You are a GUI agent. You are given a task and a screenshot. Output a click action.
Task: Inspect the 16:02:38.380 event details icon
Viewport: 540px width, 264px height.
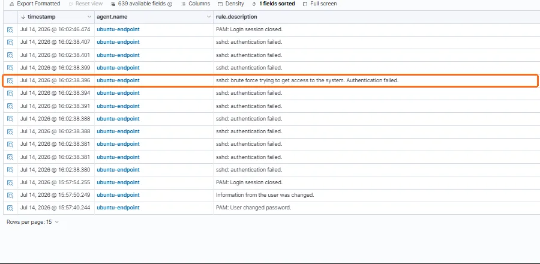pyautogui.click(x=10, y=170)
